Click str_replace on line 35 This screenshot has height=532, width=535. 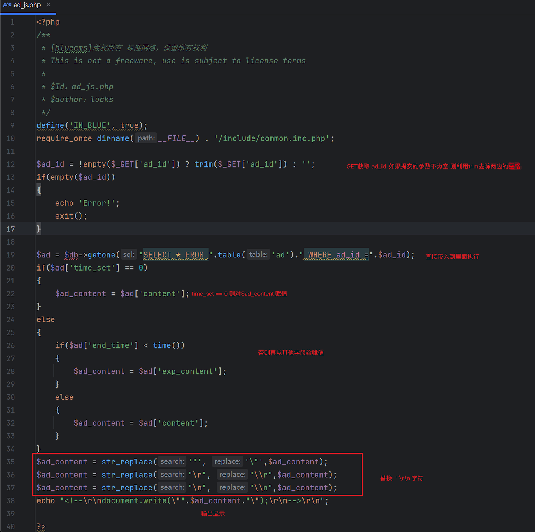coord(127,462)
